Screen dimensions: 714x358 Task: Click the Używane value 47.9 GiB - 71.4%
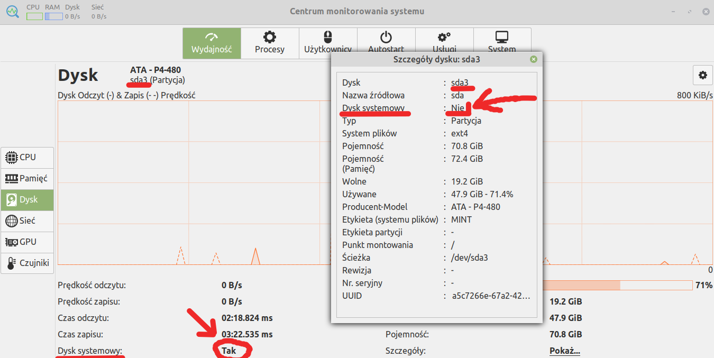coord(482,195)
